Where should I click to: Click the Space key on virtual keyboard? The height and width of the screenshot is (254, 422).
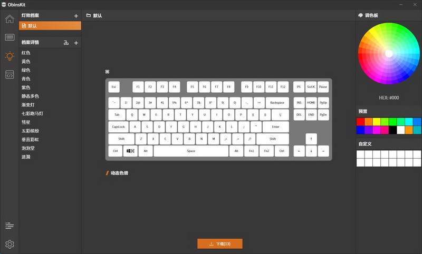(191, 151)
